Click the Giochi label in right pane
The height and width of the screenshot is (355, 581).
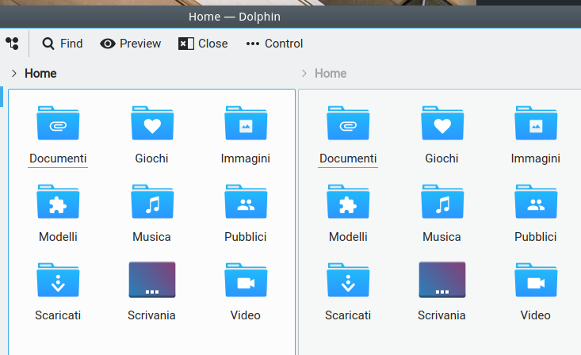tap(441, 158)
